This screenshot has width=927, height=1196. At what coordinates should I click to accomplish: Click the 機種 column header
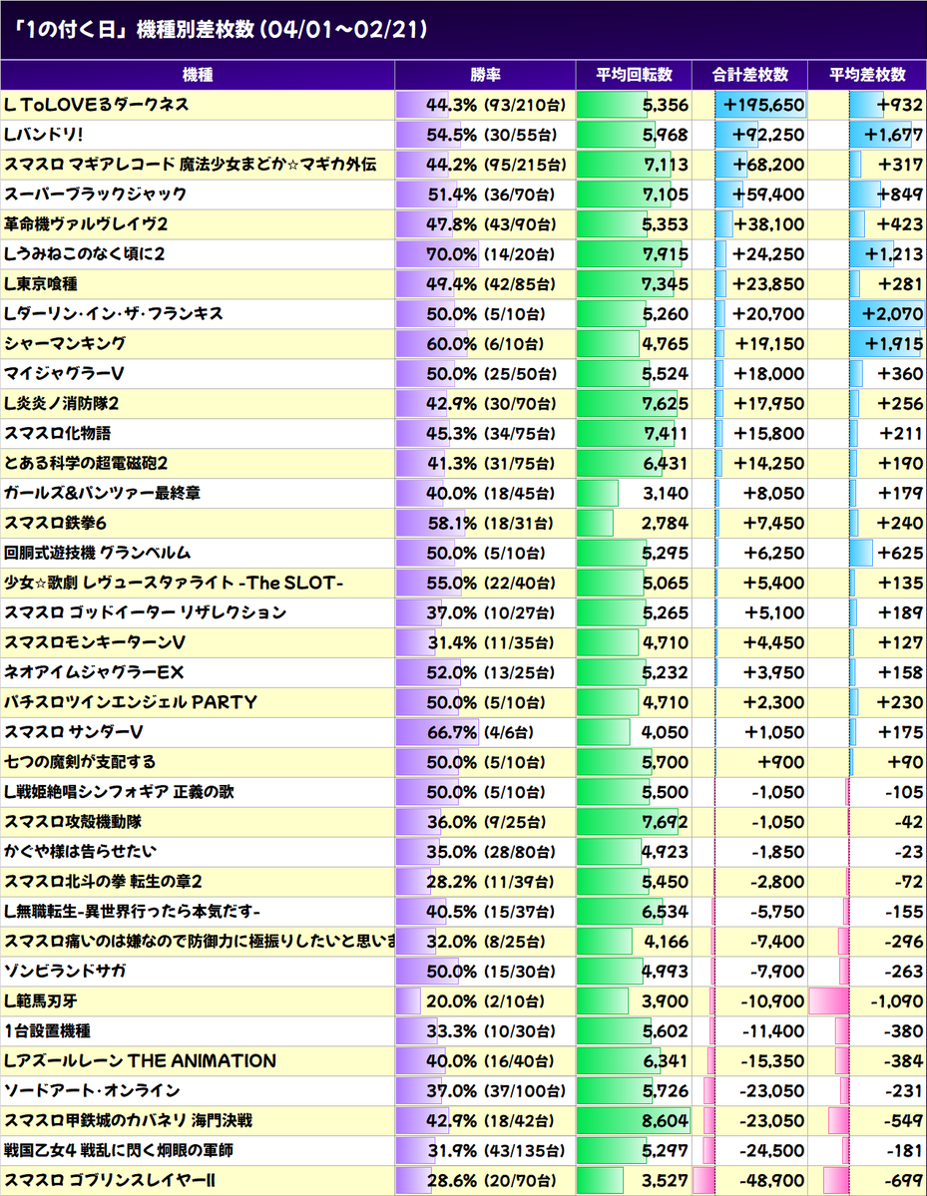tap(198, 75)
